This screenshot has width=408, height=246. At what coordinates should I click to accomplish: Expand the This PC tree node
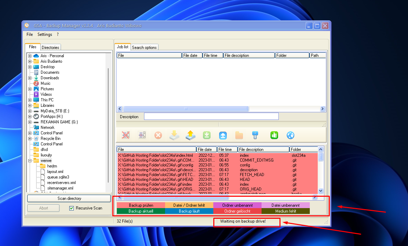click(x=30, y=100)
